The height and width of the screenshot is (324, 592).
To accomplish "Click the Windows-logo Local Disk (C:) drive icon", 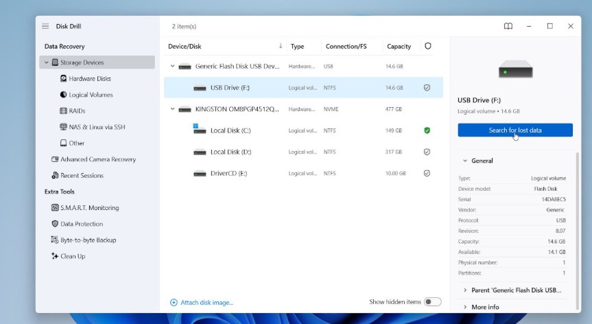I will pyautogui.click(x=200, y=129).
